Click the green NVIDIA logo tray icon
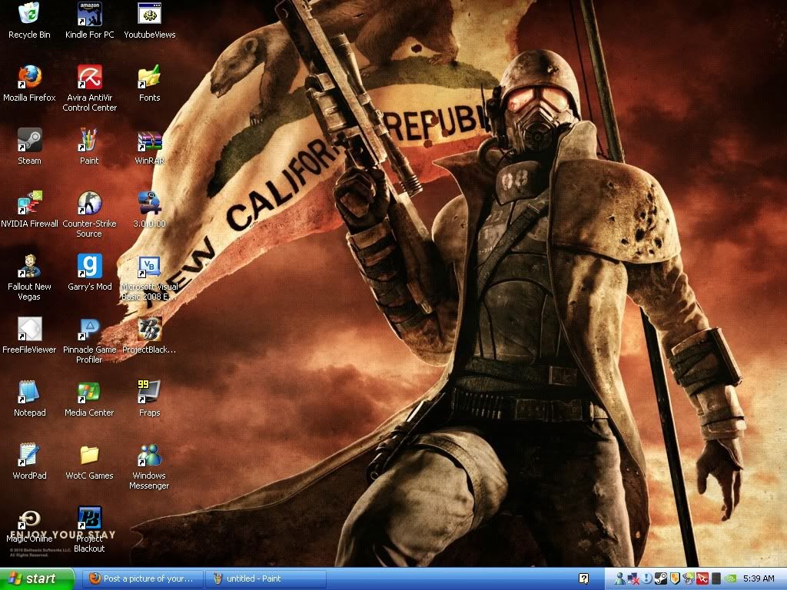Image resolution: width=787 pixels, height=590 pixels. (x=731, y=579)
